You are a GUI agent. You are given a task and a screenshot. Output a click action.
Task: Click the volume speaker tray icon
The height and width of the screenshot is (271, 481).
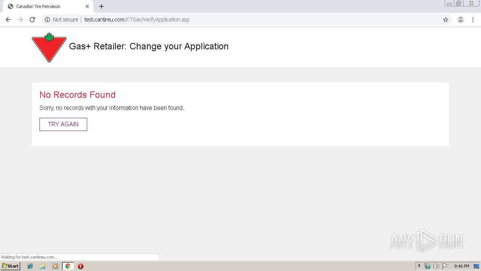coord(436,266)
